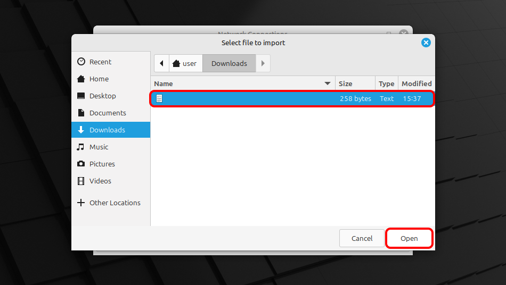The width and height of the screenshot is (506, 285).
Task: Go back with the left path arrow
Action: click(x=161, y=63)
